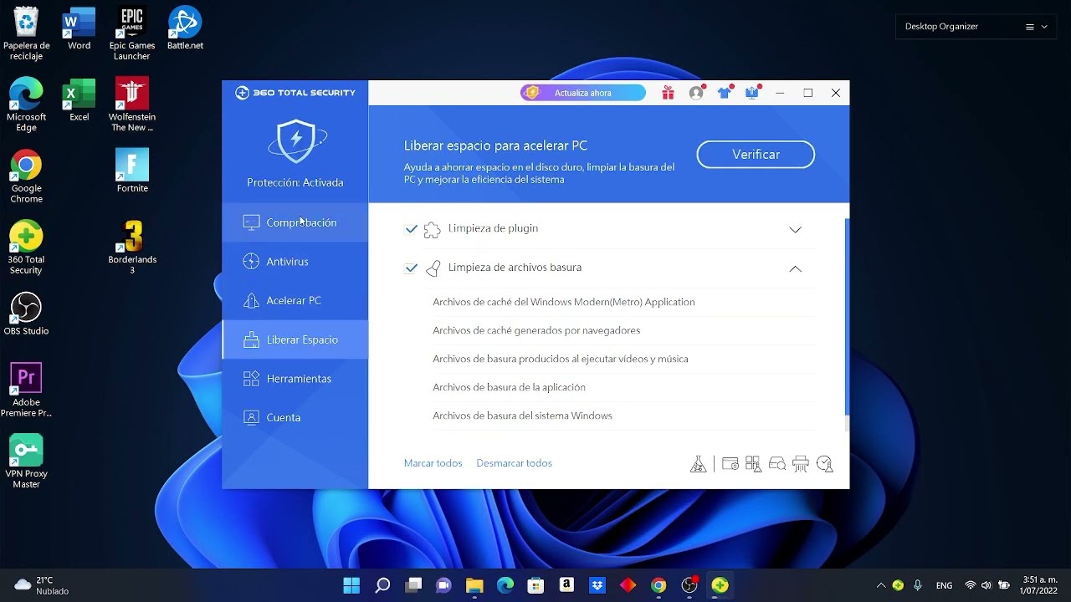Click the Verificar button
1071x602 pixels.
pyautogui.click(x=756, y=155)
